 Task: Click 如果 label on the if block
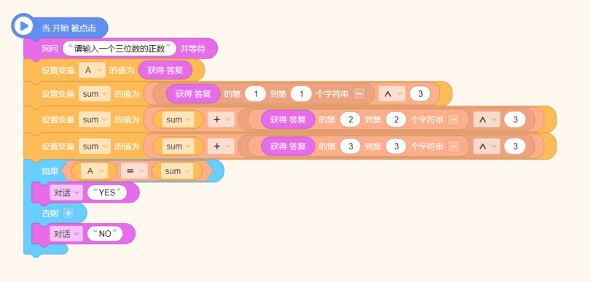click(50, 171)
